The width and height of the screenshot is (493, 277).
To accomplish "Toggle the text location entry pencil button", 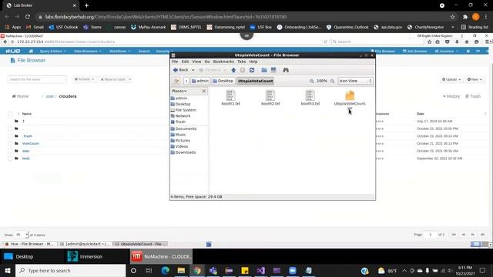I will pyautogui.click(x=176, y=81).
